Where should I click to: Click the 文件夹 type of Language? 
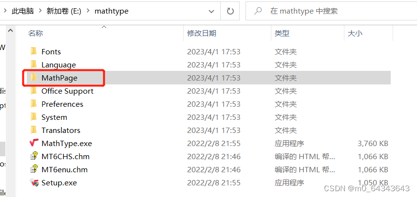click(285, 65)
